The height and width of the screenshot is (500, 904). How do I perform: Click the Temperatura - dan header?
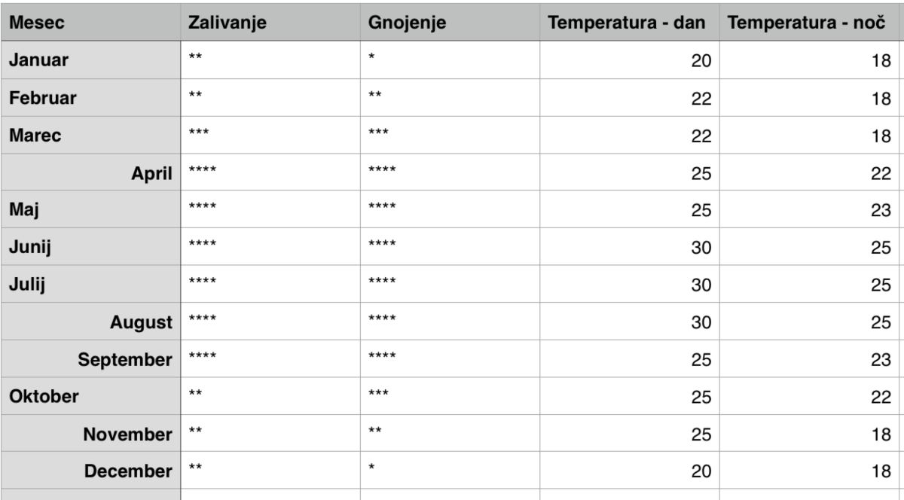click(628, 23)
